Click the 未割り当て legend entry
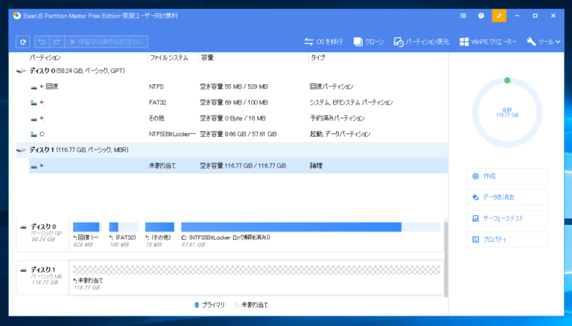Viewport: 572px width, 326px height. pyautogui.click(x=251, y=305)
